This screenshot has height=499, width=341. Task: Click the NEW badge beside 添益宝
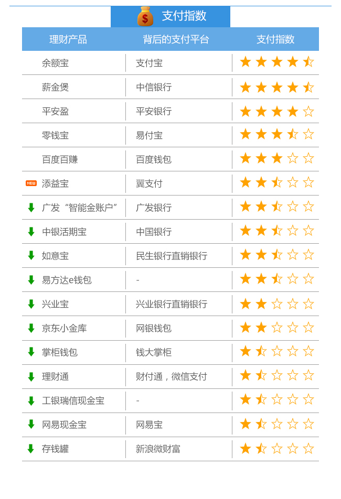tap(31, 183)
